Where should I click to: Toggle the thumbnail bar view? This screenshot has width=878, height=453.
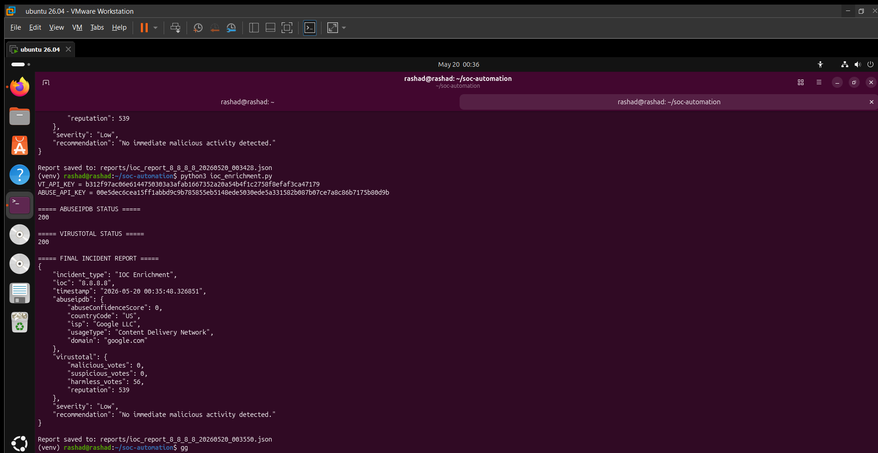270,28
